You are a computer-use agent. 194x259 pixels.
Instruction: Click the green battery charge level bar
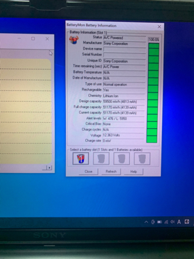153,93
